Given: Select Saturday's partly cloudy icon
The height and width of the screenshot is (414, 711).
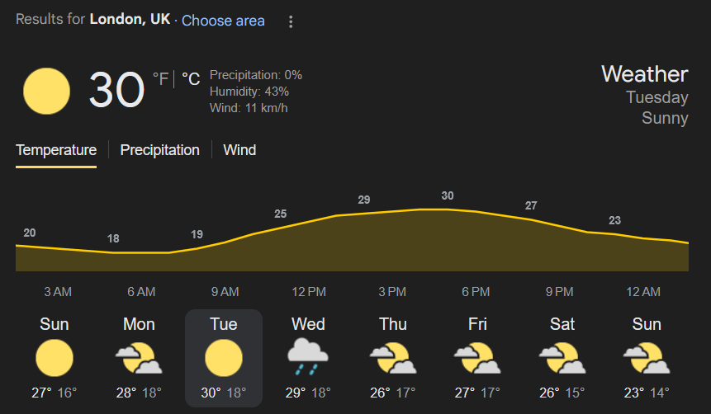Looking at the screenshot, I should (562, 358).
